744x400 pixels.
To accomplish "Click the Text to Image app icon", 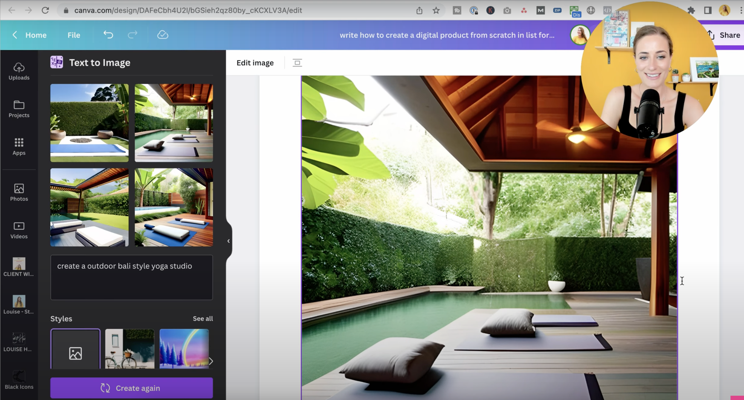I will [57, 62].
